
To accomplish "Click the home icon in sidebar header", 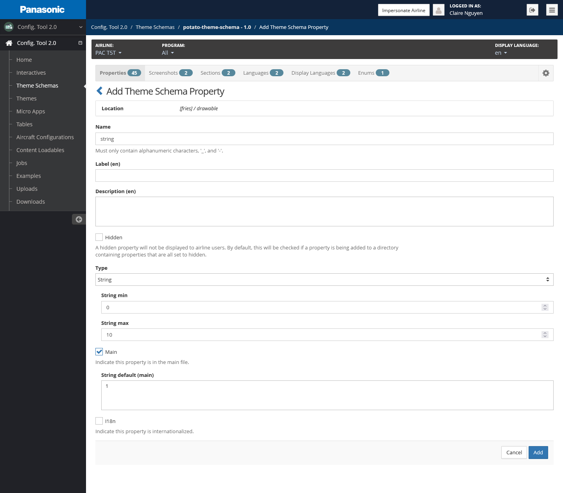I will click(x=9, y=43).
